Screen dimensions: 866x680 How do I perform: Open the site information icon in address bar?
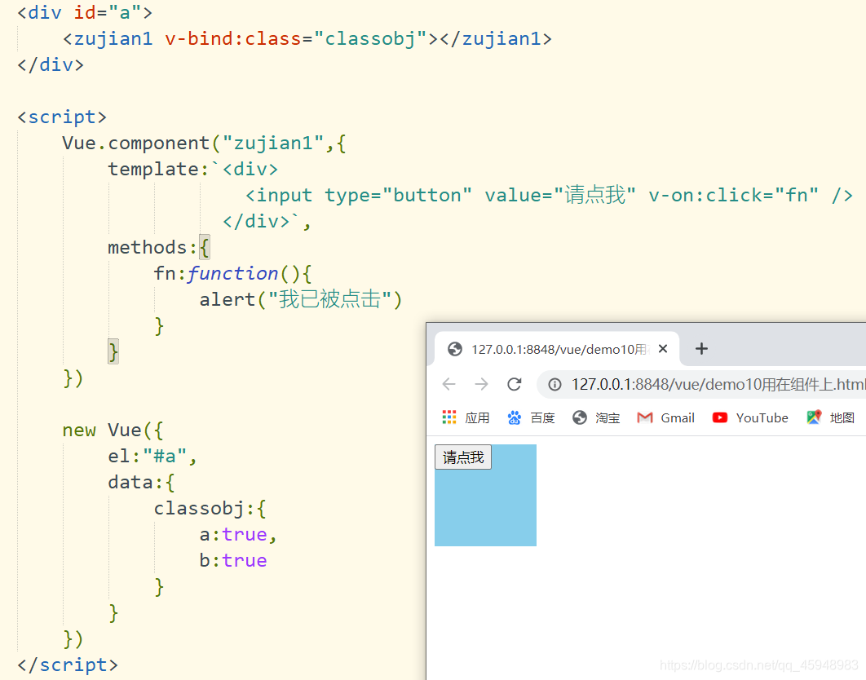click(555, 385)
